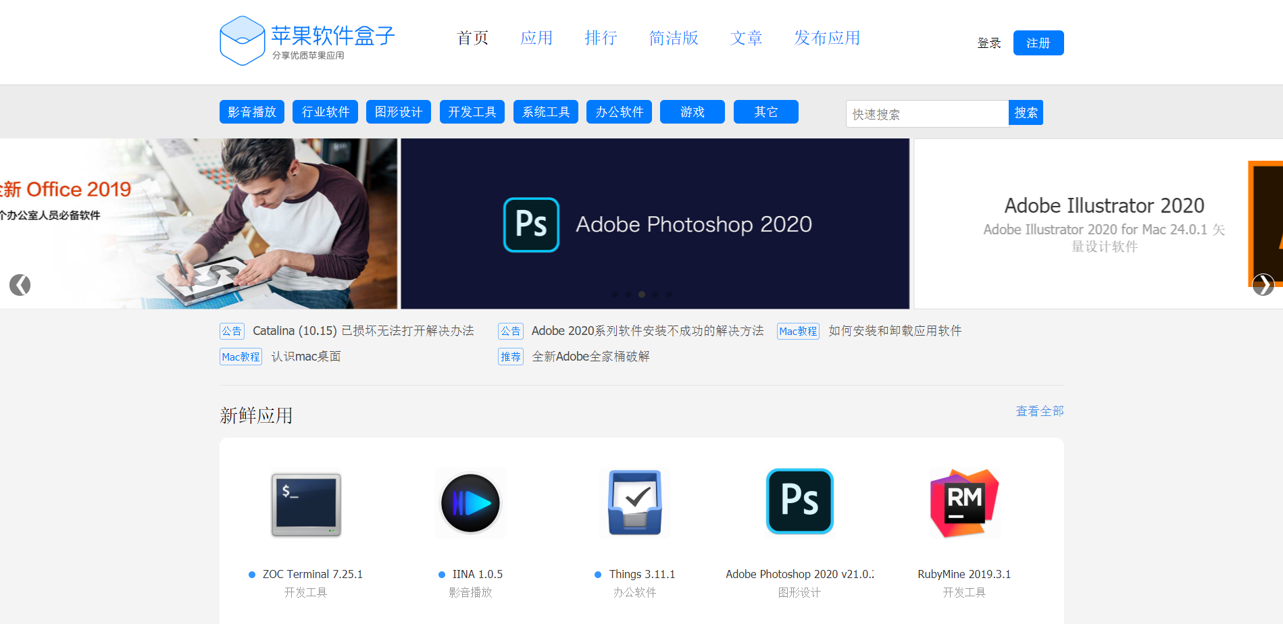Screen dimensions: 1283x624
Task: Click the 苹果软件盒子 box logo icon
Action: tap(242, 41)
